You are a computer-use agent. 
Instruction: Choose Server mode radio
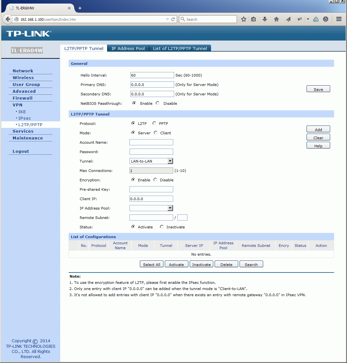coord(133,133)
